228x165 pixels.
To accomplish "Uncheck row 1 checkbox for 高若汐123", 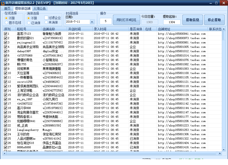I will point(6,34).
